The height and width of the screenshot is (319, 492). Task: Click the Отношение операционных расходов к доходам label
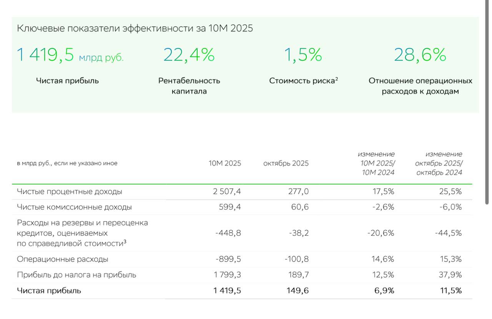tap(421, 86)
